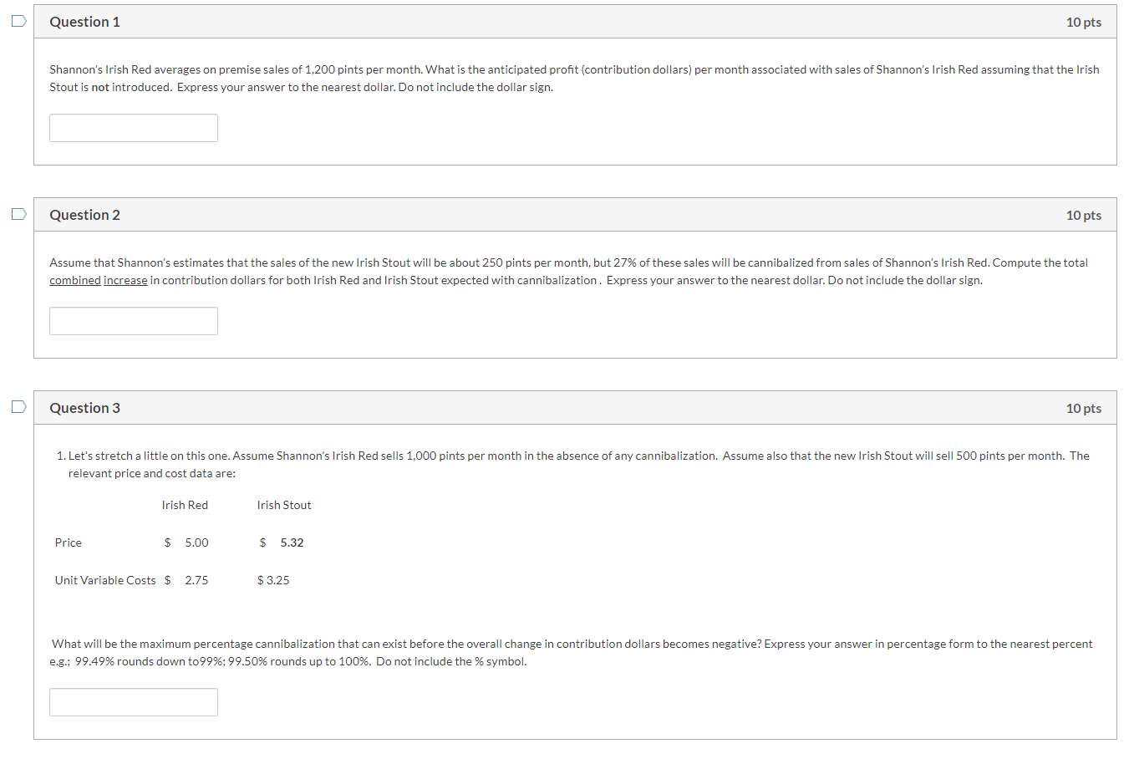
Task: Click the Irish Red column header
Action: pos(185,505)
